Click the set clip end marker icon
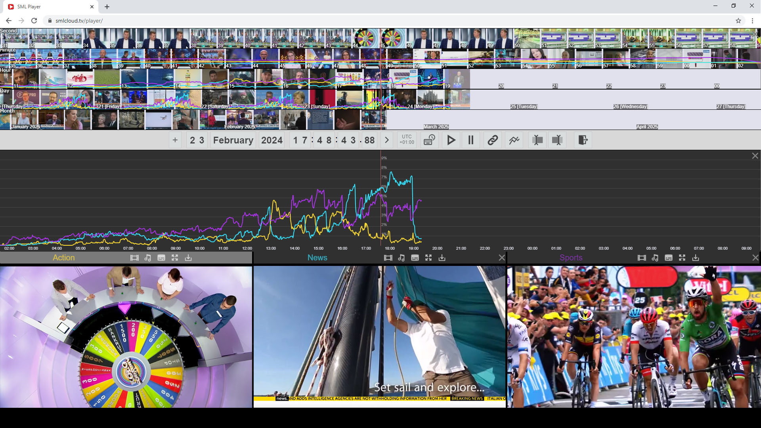Image resolution: width=761 pixels, height=428 pixels. (x=557, y=140)
